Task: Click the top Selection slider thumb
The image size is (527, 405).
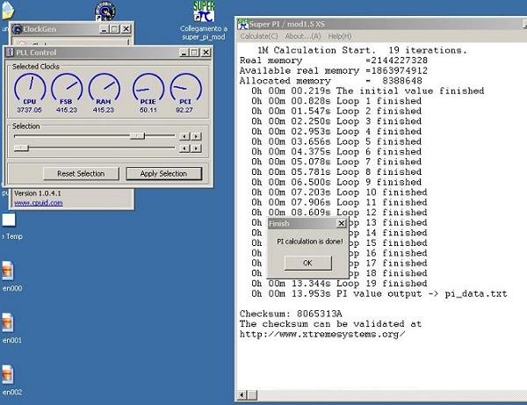Action: [x=136, y=135]
